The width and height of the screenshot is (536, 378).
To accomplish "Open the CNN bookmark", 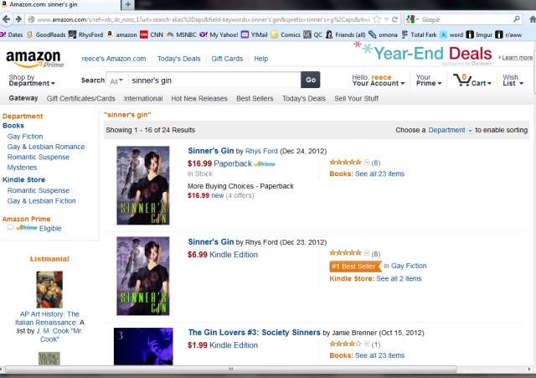I will pos(152,34).
